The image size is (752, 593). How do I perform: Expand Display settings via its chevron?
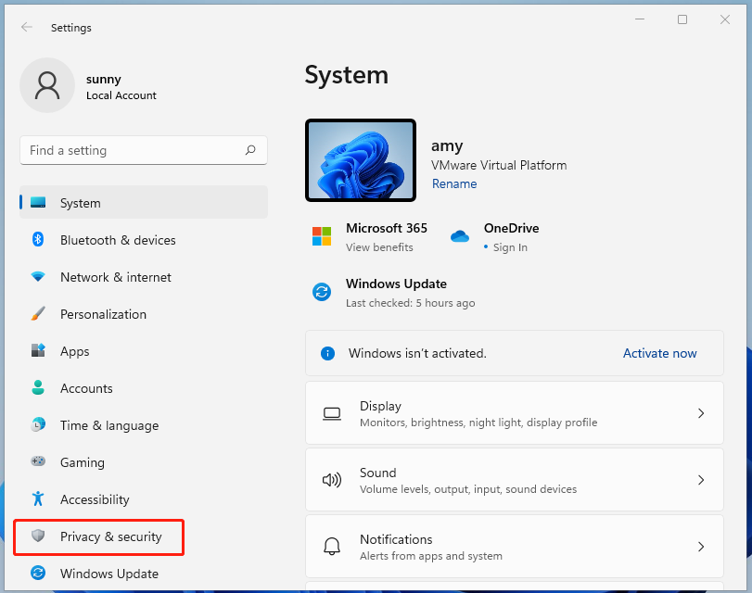pos(701,413)
